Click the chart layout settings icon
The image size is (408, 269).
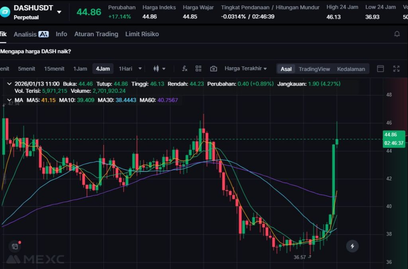tap(198, 68)
